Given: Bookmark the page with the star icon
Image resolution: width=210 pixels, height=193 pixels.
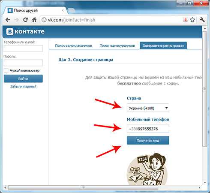Looking at the screenshot, I should pyautogui.click(x=192, y=20).
